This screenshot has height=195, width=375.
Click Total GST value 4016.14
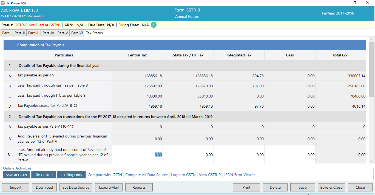(x=359, y=106)
